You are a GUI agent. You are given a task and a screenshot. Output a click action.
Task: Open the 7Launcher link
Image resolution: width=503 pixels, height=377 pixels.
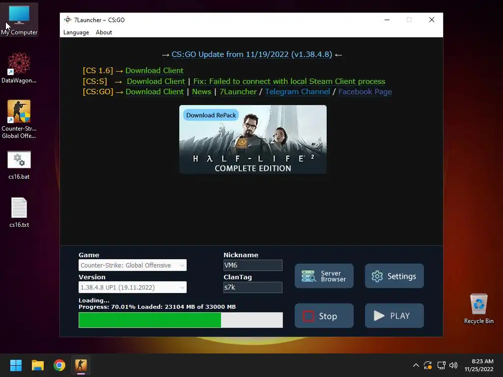click(238, 92)
